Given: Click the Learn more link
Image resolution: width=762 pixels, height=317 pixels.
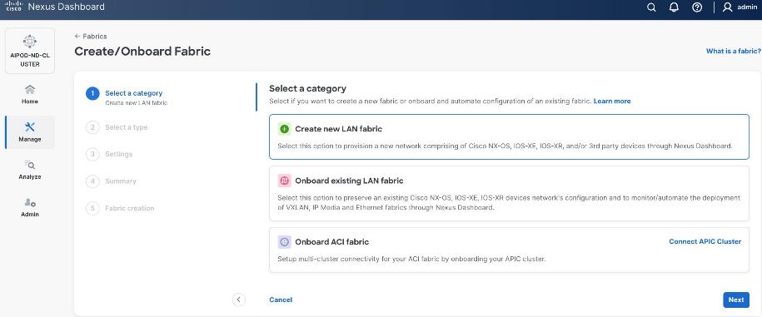Looking at the screenshot, I should click(612, 101).
